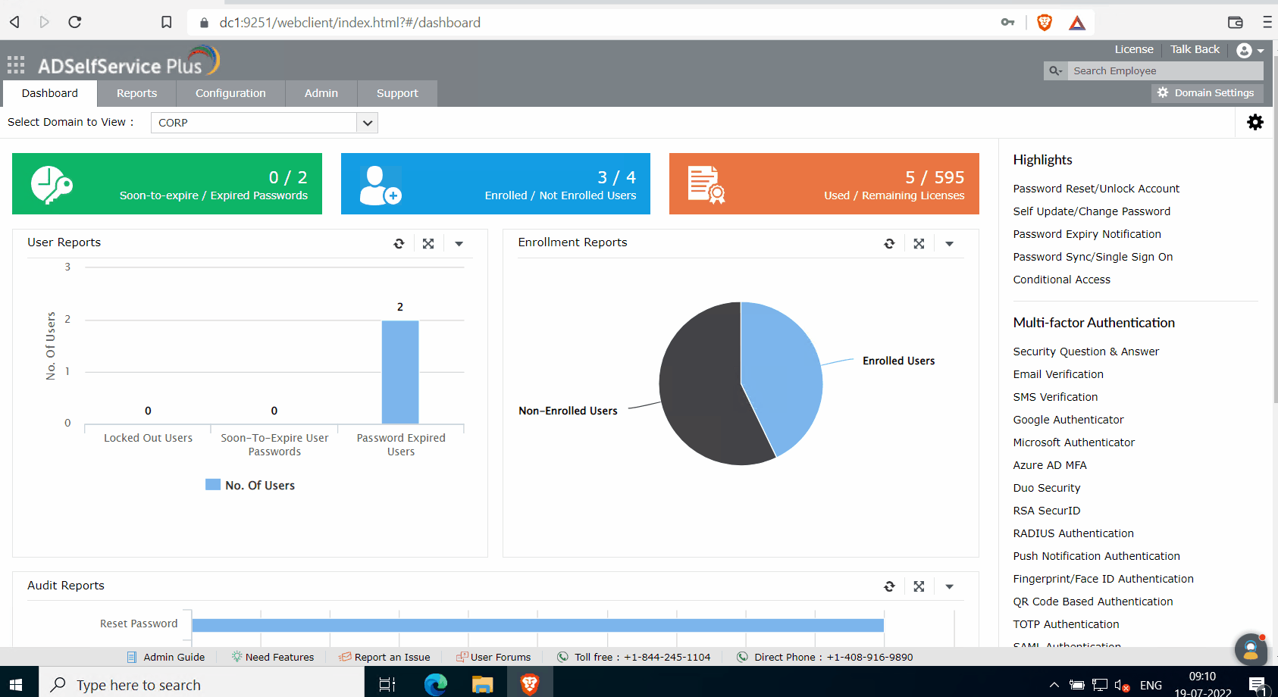Click the Talk Back link
The height and width of the screenshot is (697, 1278).
(1195, 49)
